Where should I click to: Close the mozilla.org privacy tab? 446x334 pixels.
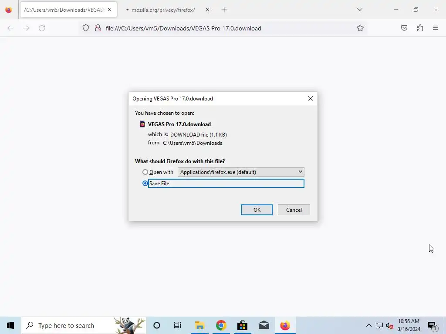208,10
